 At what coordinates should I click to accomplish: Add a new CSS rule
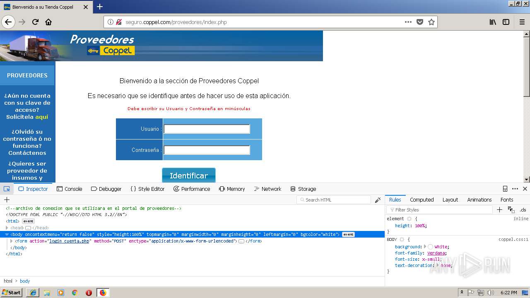point(499,210)
